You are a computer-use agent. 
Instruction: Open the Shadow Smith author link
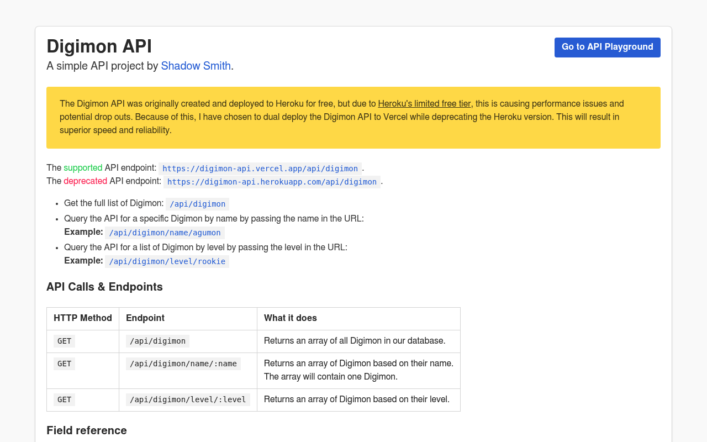(x=196, y=66)
